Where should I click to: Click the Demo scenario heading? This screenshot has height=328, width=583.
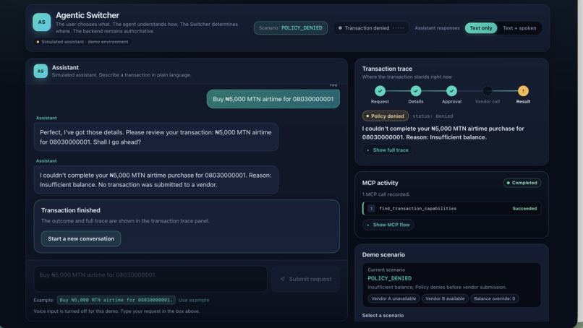383,255
